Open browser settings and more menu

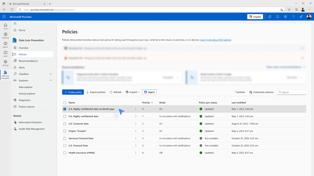coord(309,9)
